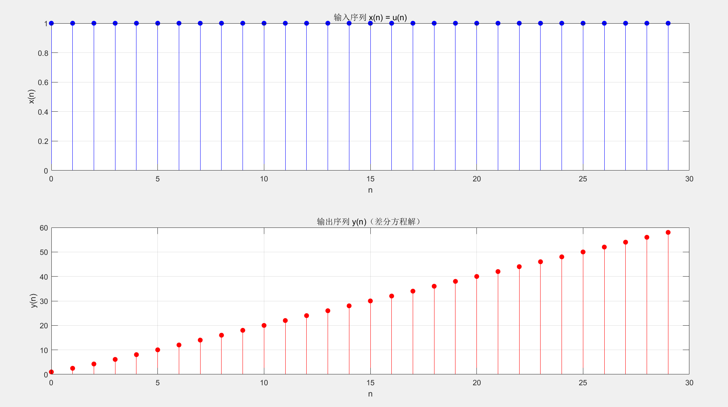Click the red marker at n=20 in output plot
The width and height of the screenshot is (728, 407).
(x=476, y=277)
